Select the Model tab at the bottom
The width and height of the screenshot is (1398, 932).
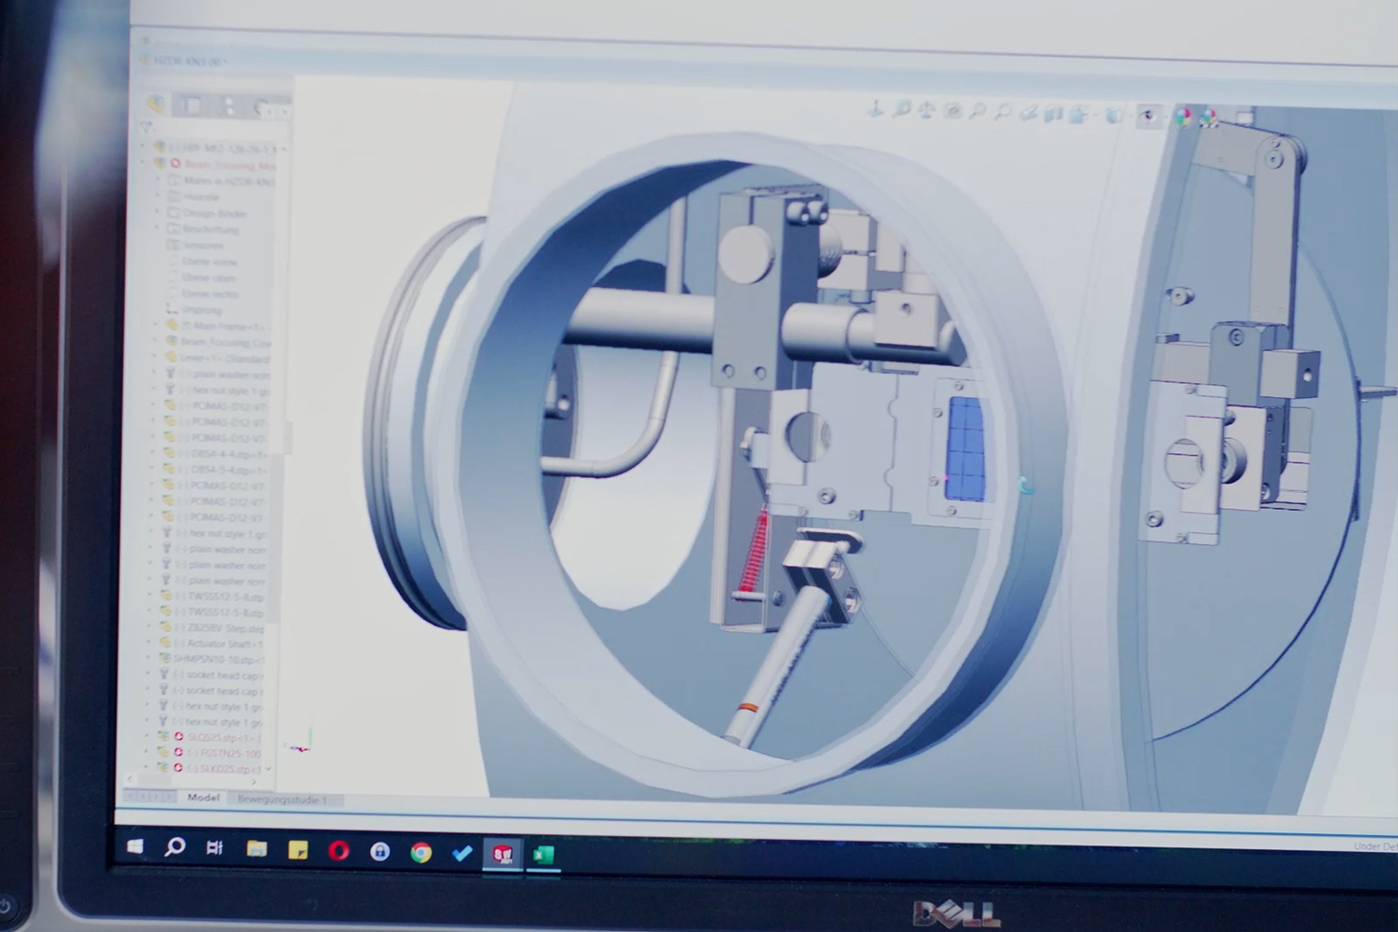tap(203, 798)
